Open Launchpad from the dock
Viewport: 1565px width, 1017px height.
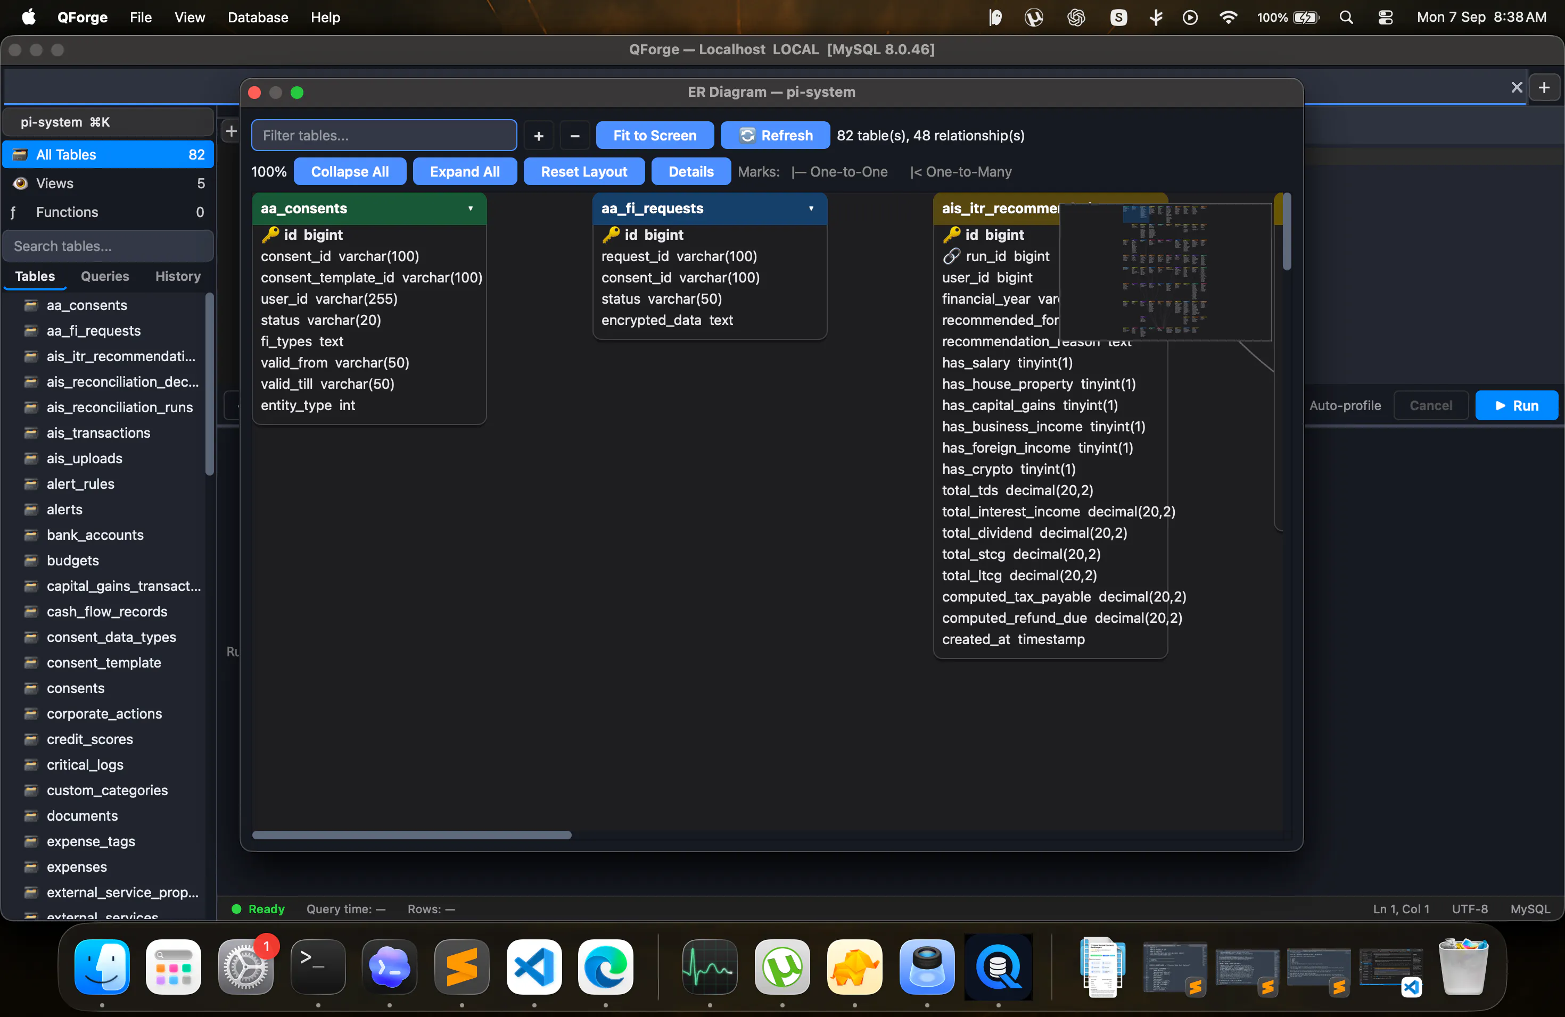point(174,967)
